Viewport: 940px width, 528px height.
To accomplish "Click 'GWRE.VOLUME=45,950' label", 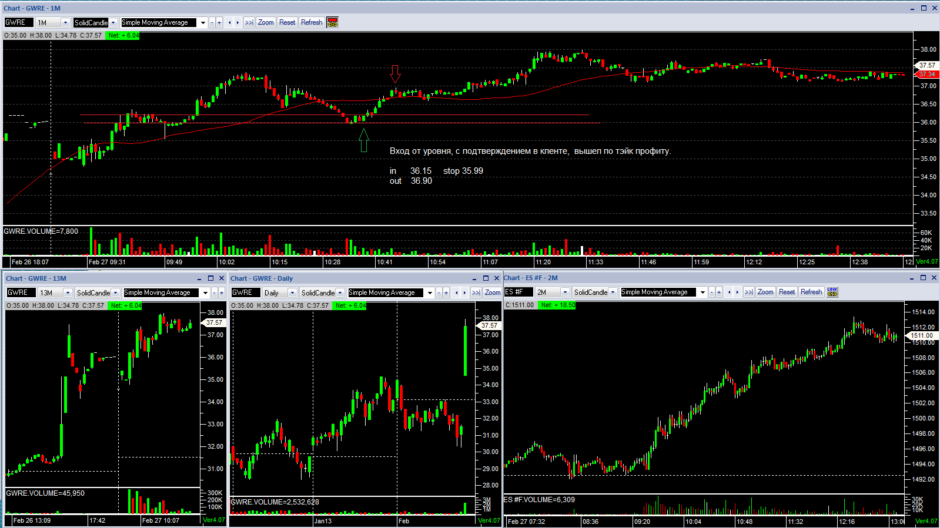I will click(x=45, y=493).
